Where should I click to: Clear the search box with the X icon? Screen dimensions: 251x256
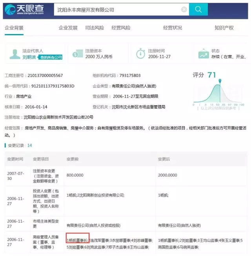(184, 9)
